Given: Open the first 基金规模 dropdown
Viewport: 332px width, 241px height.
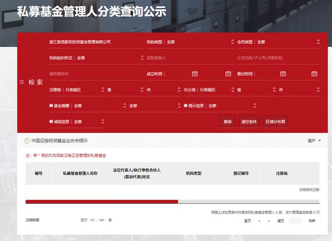Looking at the screenshot, I should 88,106.
